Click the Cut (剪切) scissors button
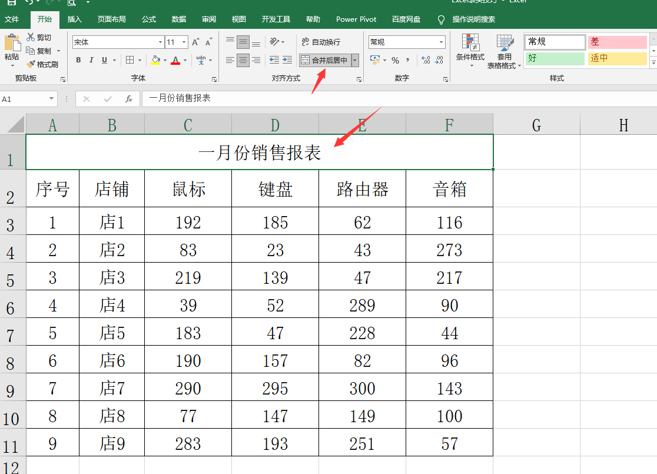Screen dimensions: 657x474 tap(38, 37)
